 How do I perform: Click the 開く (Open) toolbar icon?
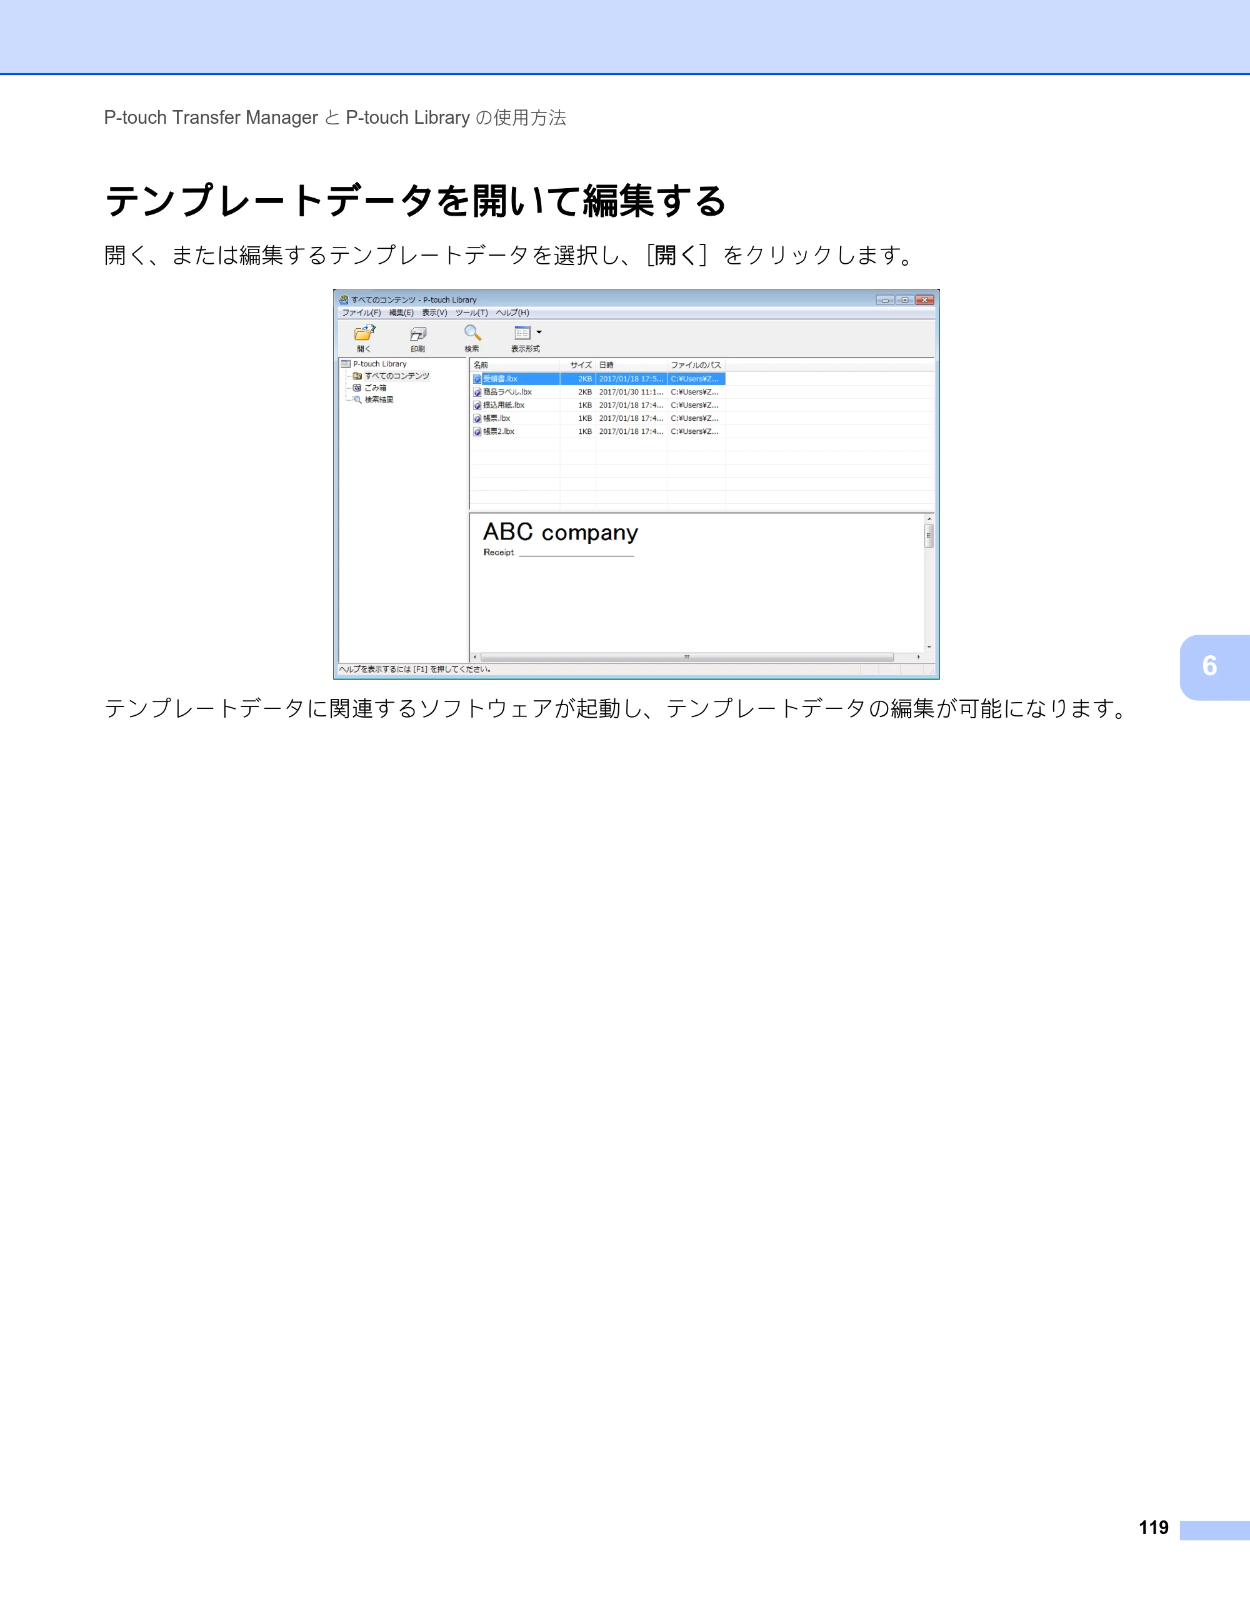pos(364,333)
